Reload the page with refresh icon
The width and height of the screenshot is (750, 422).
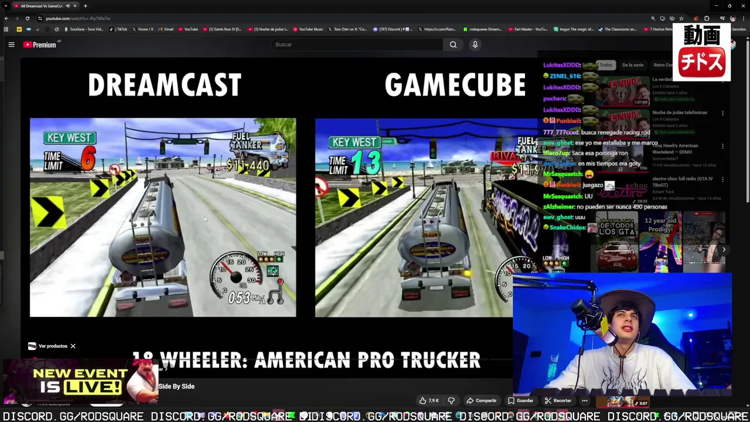tap(27, 18)
